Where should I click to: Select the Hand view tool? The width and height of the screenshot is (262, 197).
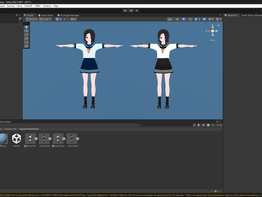coord(26,27)
